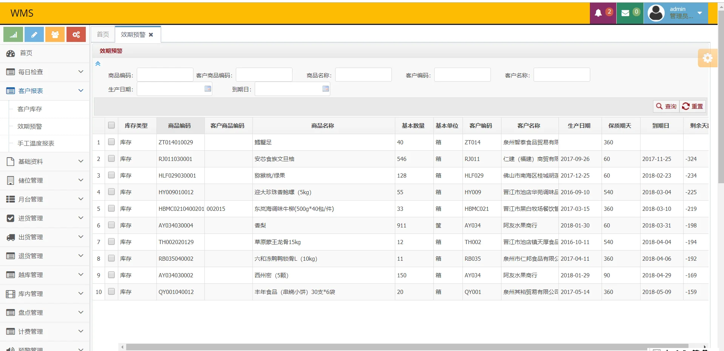This screenshot has width=724, height=351.
Task: Click the 查询 search button
Action: tap(665, 106)
